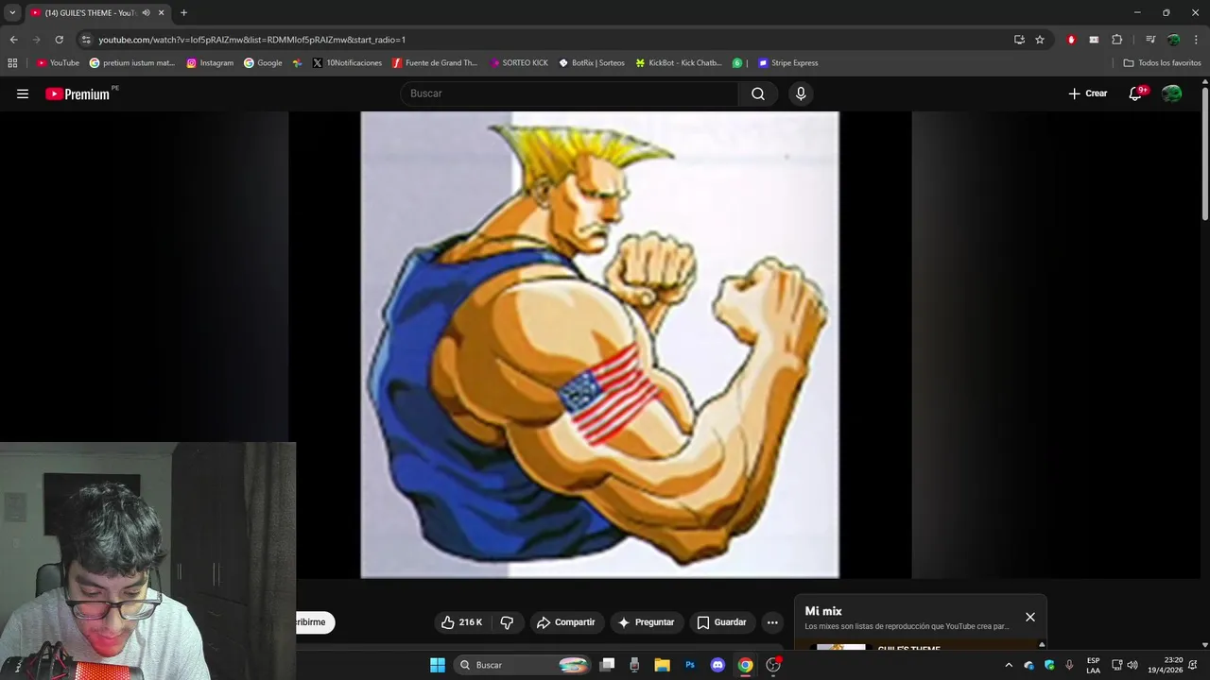Open the Stripe Express bookmark
Viewport: 1210px width, 680px height.
(x=787, y=63)
